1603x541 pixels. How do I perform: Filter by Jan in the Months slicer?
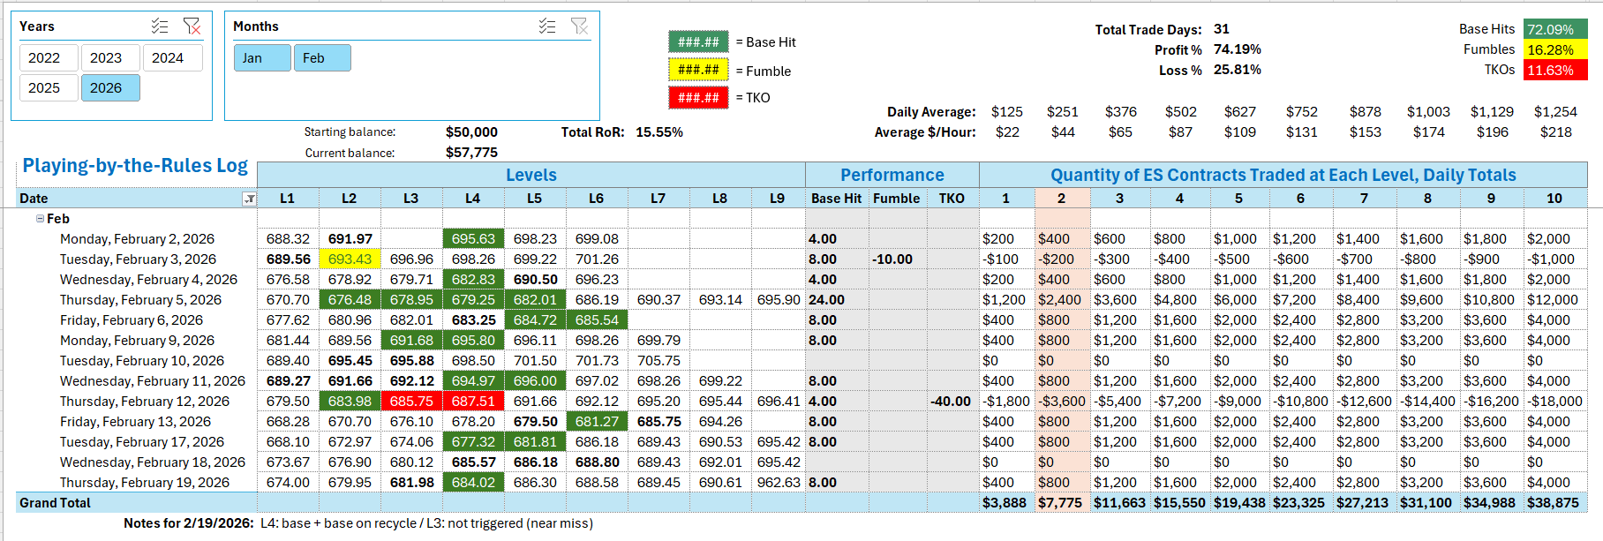pyautogui.click(x=261, y=58)
